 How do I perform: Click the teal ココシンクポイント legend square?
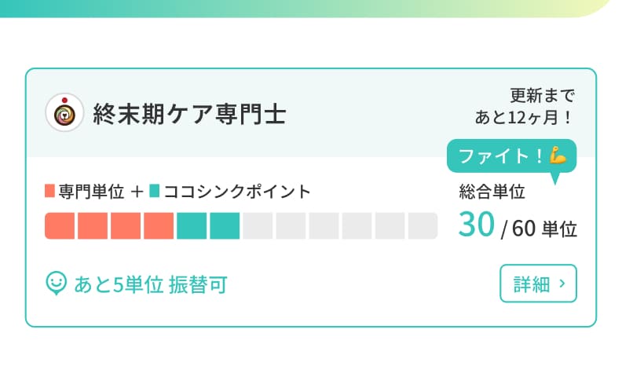coord(154,191)
